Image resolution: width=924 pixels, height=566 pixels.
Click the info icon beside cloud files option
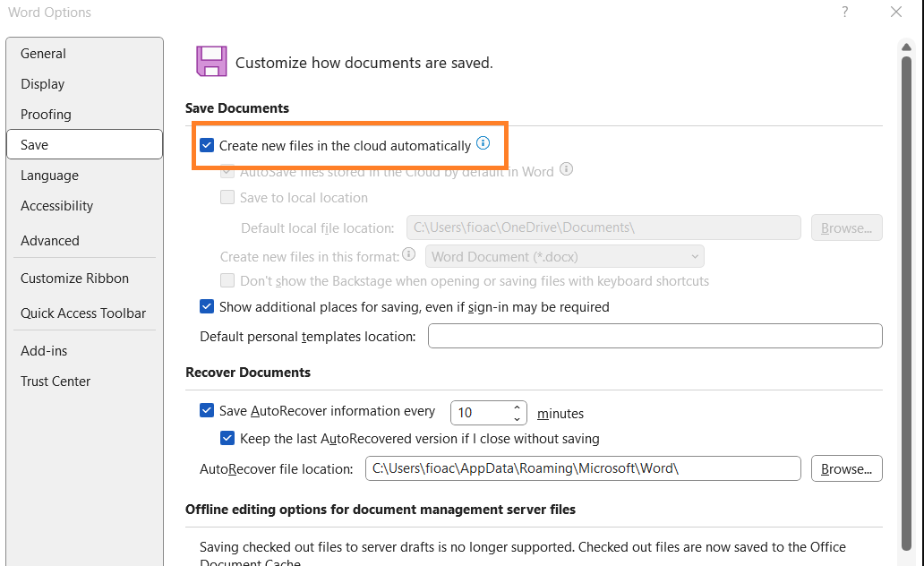point(483,143)
